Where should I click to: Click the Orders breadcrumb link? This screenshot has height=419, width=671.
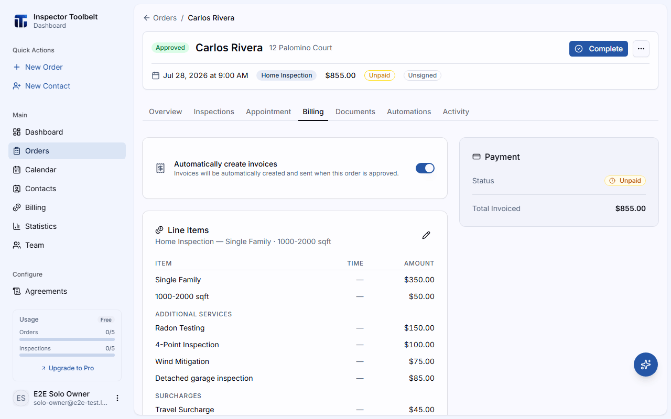[x=165, y=18]
